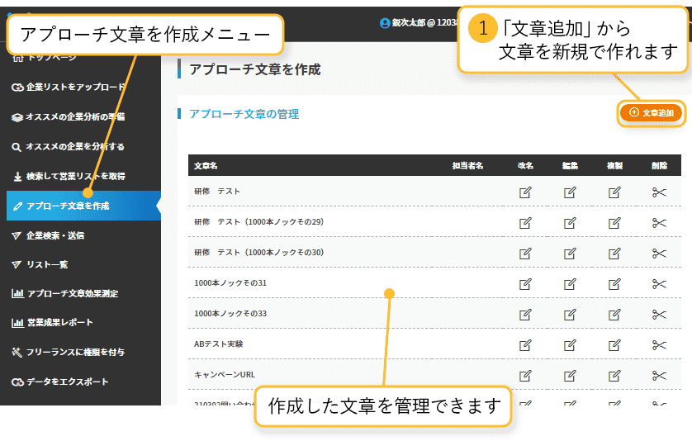Edit icon for キャンペーンURL row
Screen dimensions: 692x441
click(570, 376)
